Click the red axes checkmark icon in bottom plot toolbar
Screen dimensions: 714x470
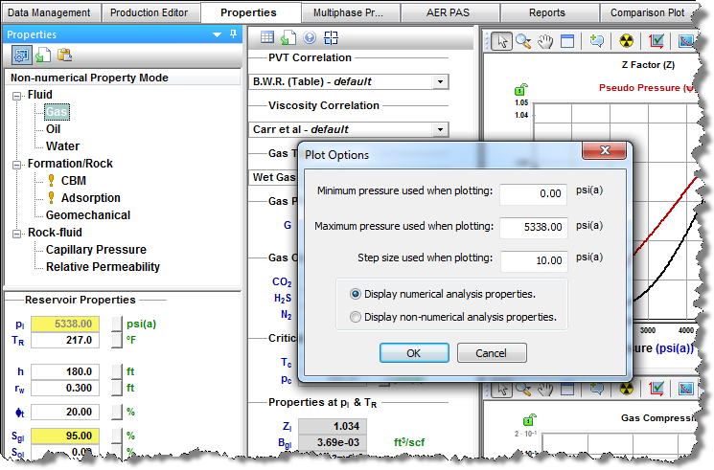click(x=656, y=389)
